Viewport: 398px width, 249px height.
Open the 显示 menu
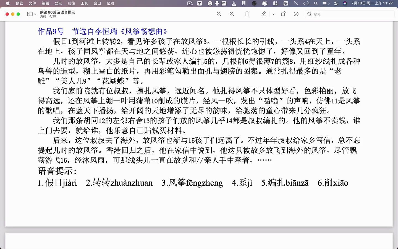tap(58, 3)
